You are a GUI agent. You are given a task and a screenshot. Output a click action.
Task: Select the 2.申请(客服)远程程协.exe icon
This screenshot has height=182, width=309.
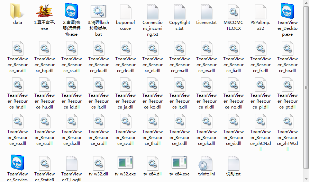[x=72, y=11]
